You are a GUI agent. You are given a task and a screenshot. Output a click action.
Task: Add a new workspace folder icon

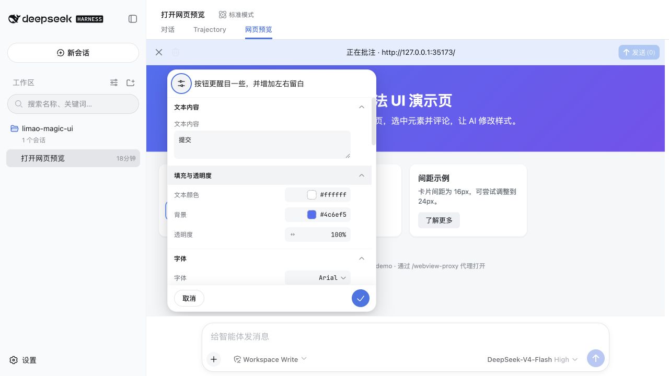(x=131, y=83)
